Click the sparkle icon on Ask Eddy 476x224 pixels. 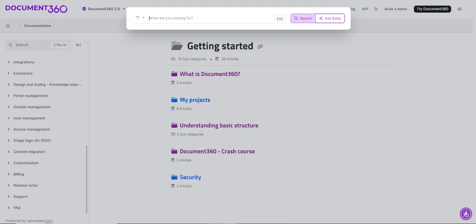(321, 18)
